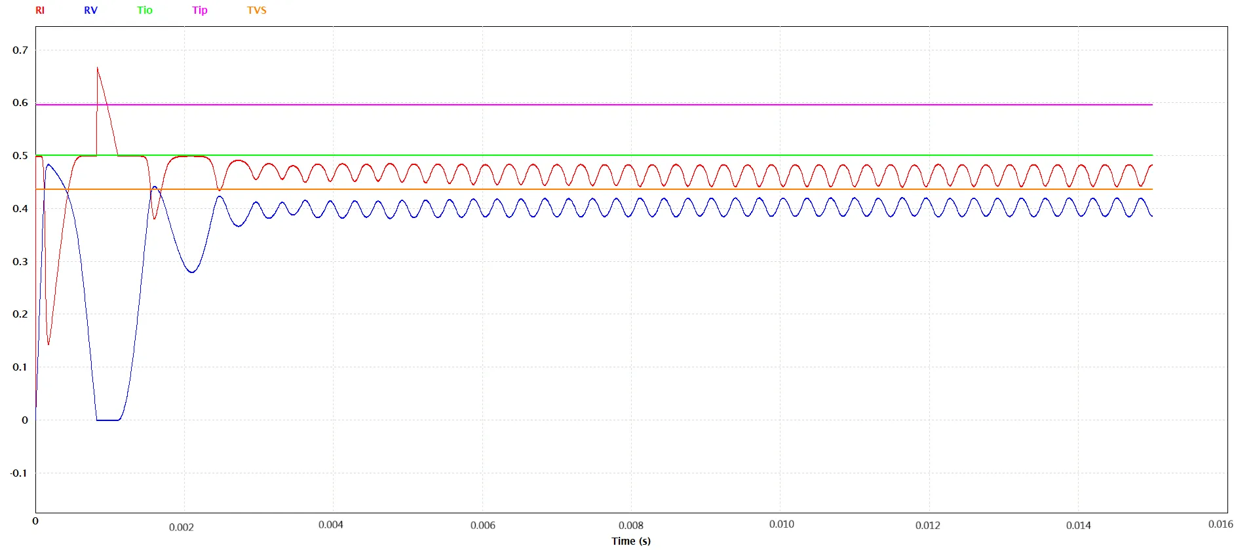Click the 0.010 time axis tick label
1234x550 pixels.
[x=781, y=524]
